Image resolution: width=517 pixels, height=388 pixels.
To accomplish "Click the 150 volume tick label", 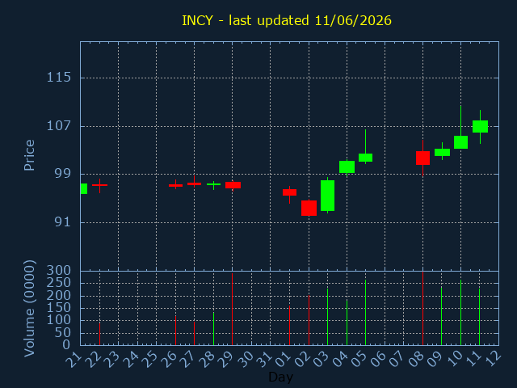I will (59, 308).
